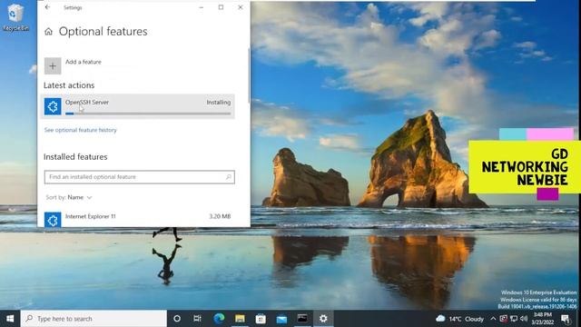Click the 3.20 MB size value
The image size is (581, 327).
pyautogui.click(x=220, y=216)
